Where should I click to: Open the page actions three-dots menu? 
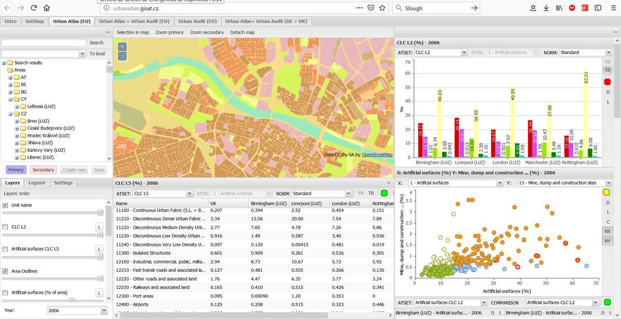(x=359, y=8)
